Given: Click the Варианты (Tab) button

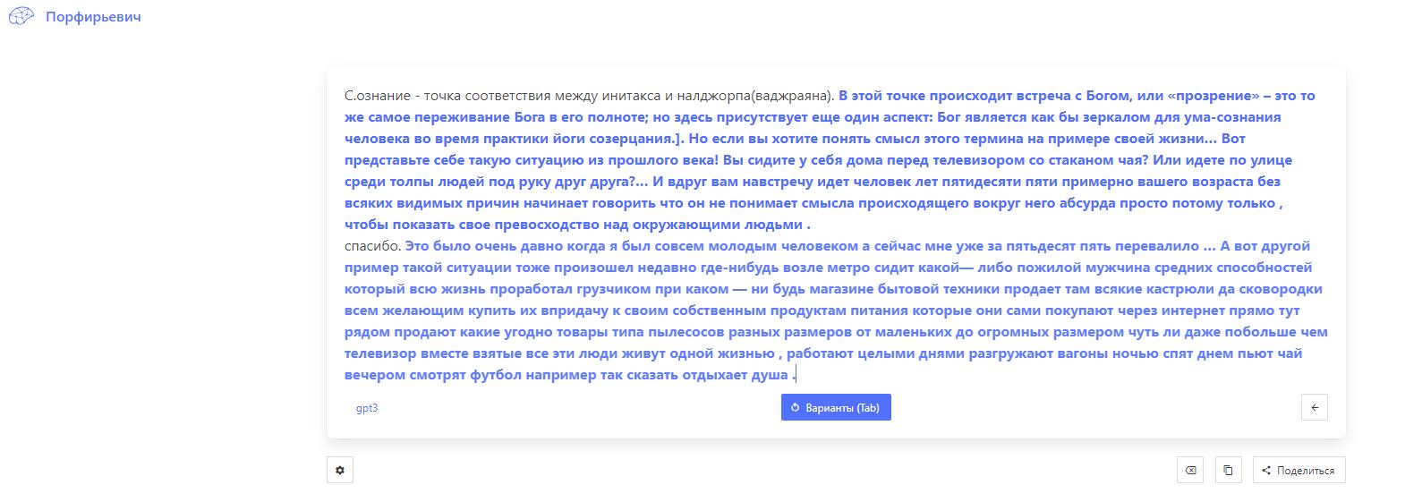Looking at the screenshot, I should click(836, 407).
